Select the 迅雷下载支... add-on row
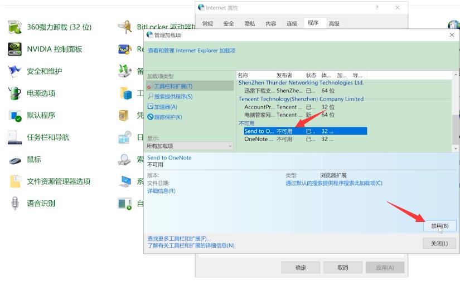Viewport: 460px width, 297px height. pyautogui.click(x=305, y=91)
